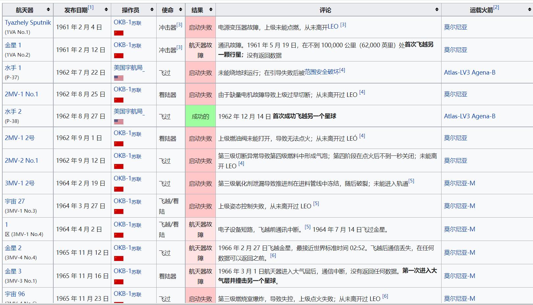The height and width of the screenshot is (305, 533).
Task: Open reference [2] beside 运载火箭 header
Action: (496, 7)
